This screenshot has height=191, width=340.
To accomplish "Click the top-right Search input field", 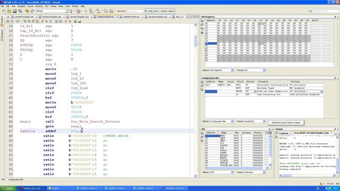I will pyautogui.click(x=326, y=11).
